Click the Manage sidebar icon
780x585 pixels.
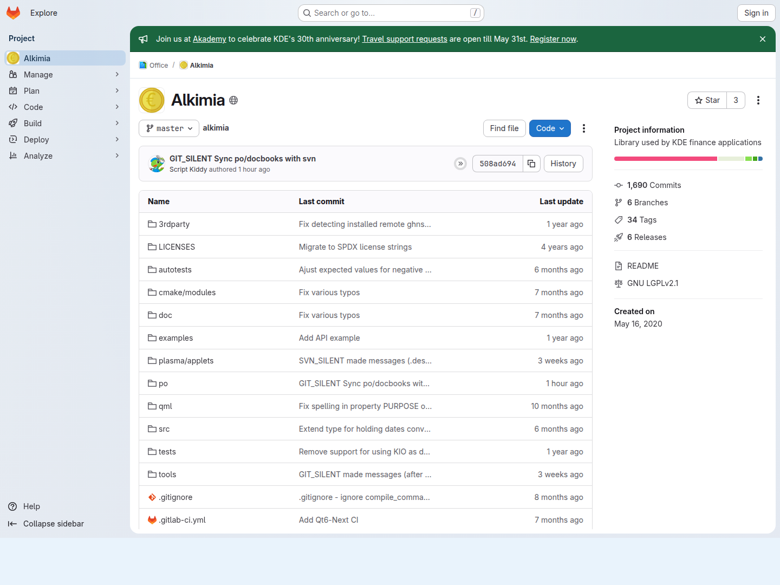pyautogui.click(x=13, y=74)
